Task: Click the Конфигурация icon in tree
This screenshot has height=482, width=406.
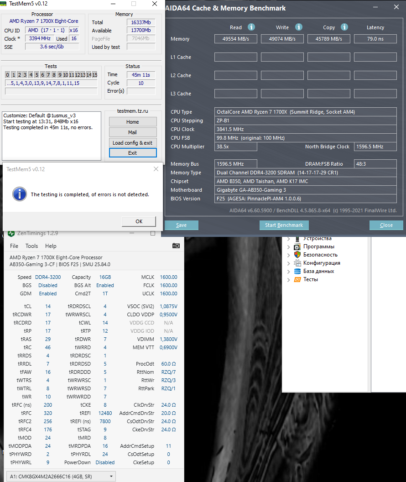Action: (x=297, y=263)
